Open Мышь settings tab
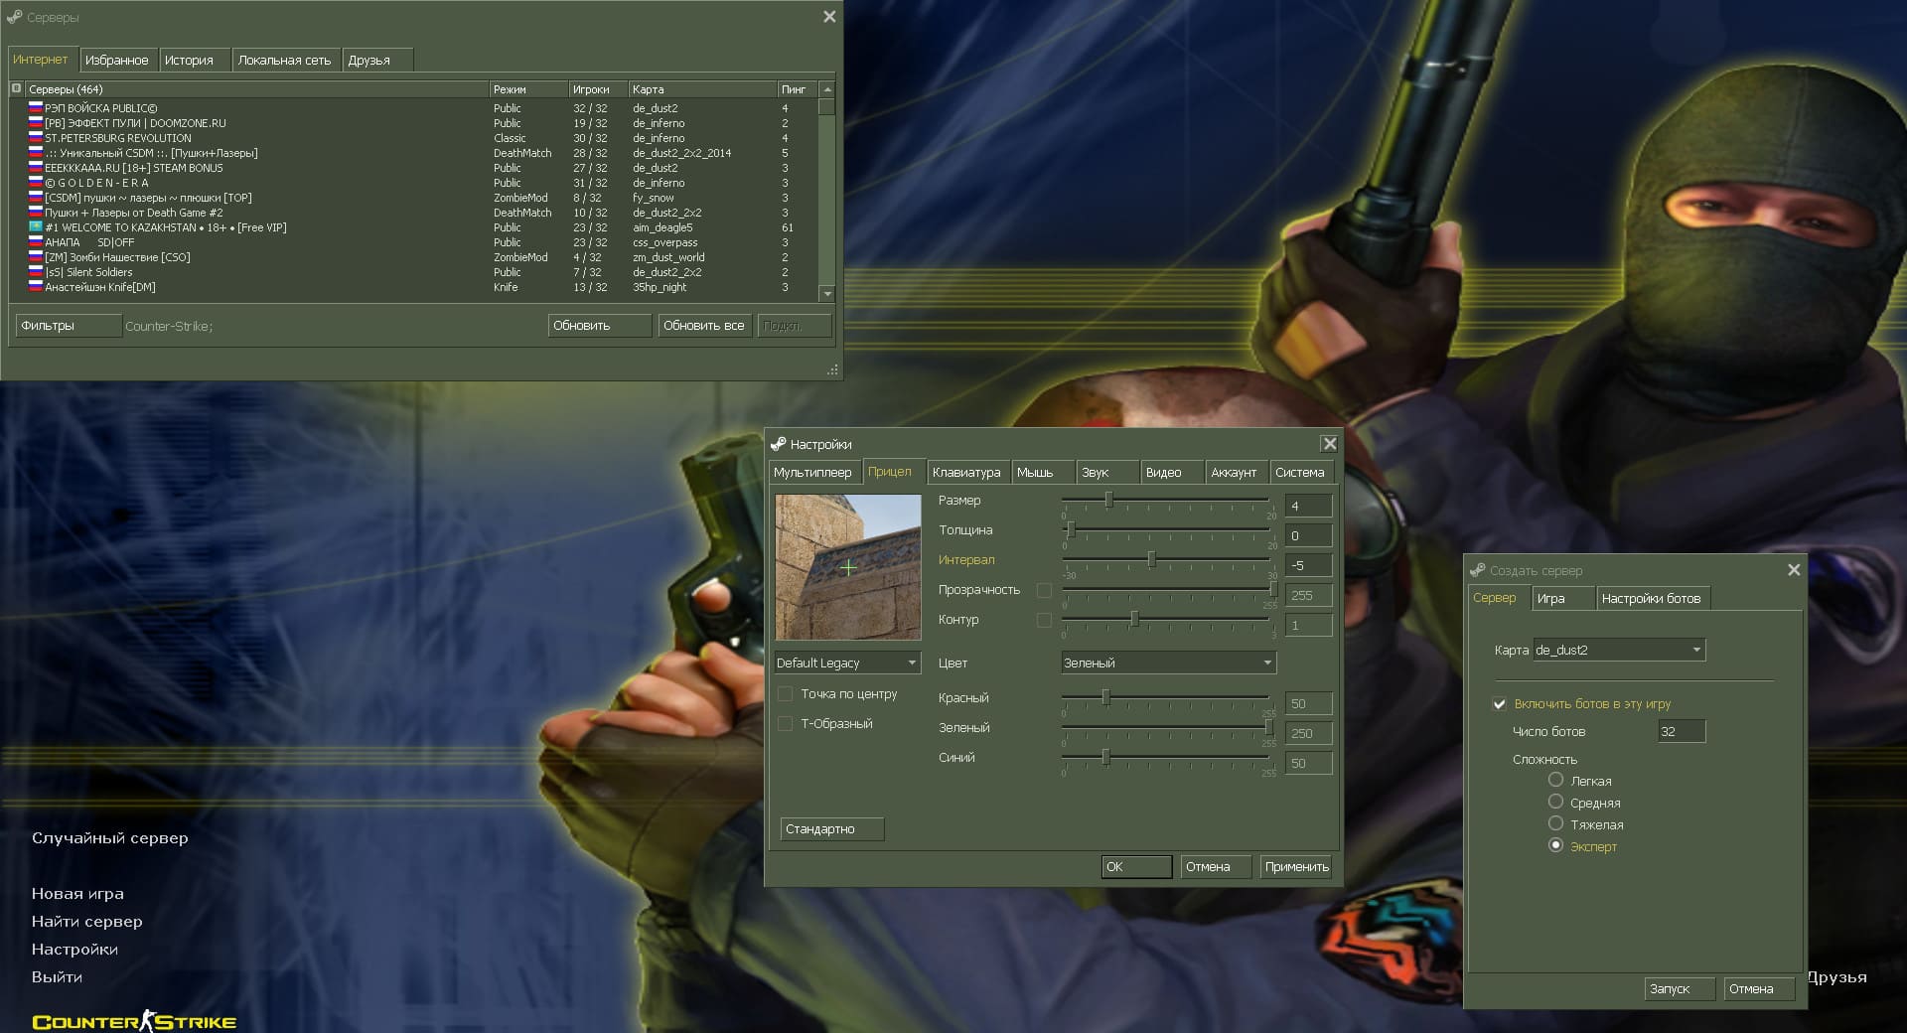This screenshot has width=1907, height=1033. click(1042, 473)
